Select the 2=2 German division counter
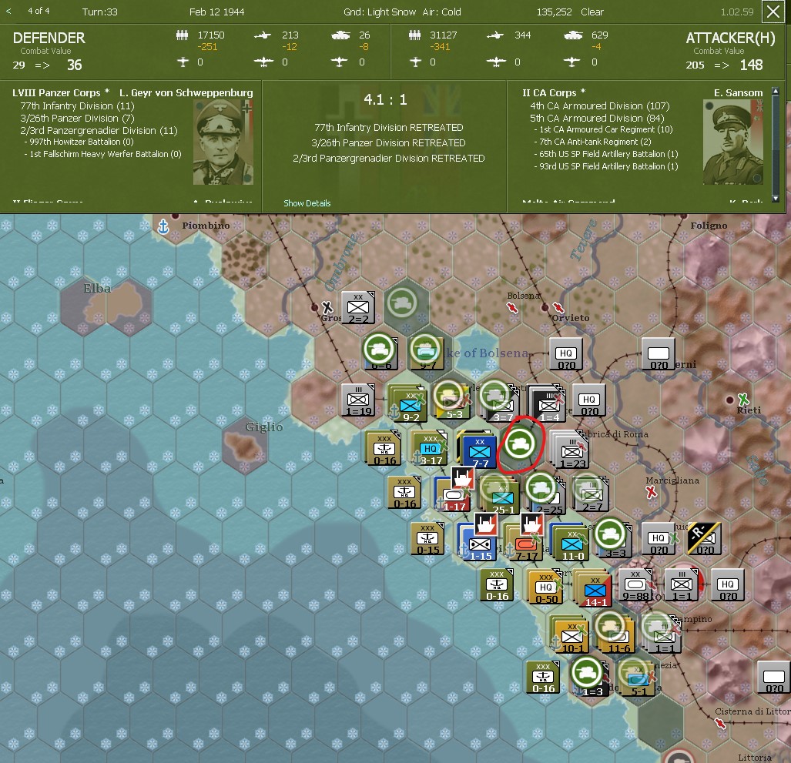Image resolution: width=791 pixels, height=763 pixels. [x=357, y=308]
